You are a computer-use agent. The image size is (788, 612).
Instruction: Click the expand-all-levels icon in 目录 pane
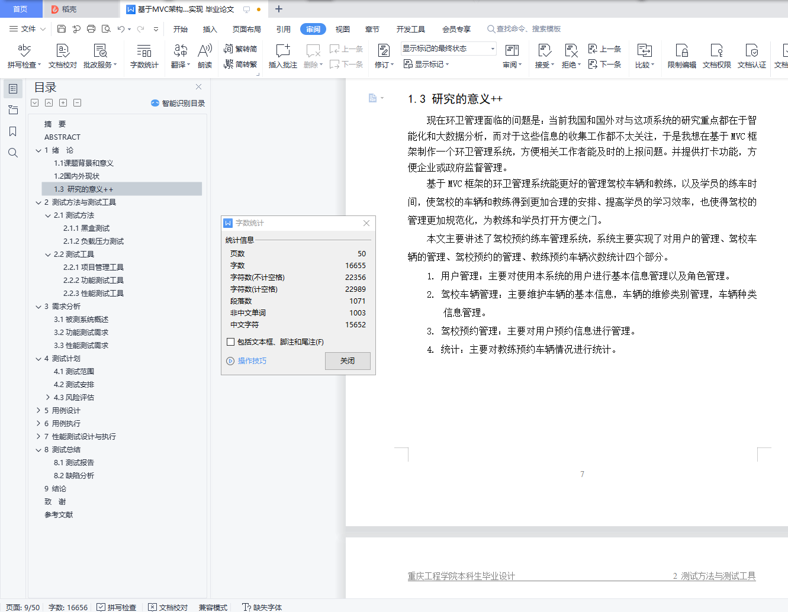coord(35,103)
